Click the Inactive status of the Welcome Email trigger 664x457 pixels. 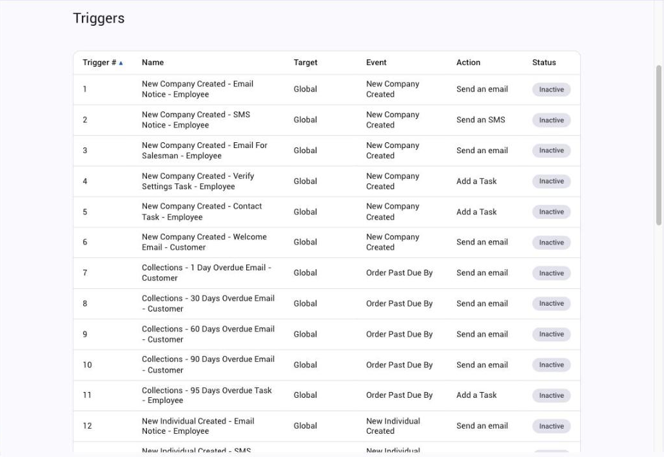tap(551, 243)
